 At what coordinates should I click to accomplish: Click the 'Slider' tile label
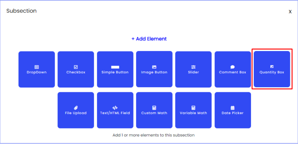[193, 72]
